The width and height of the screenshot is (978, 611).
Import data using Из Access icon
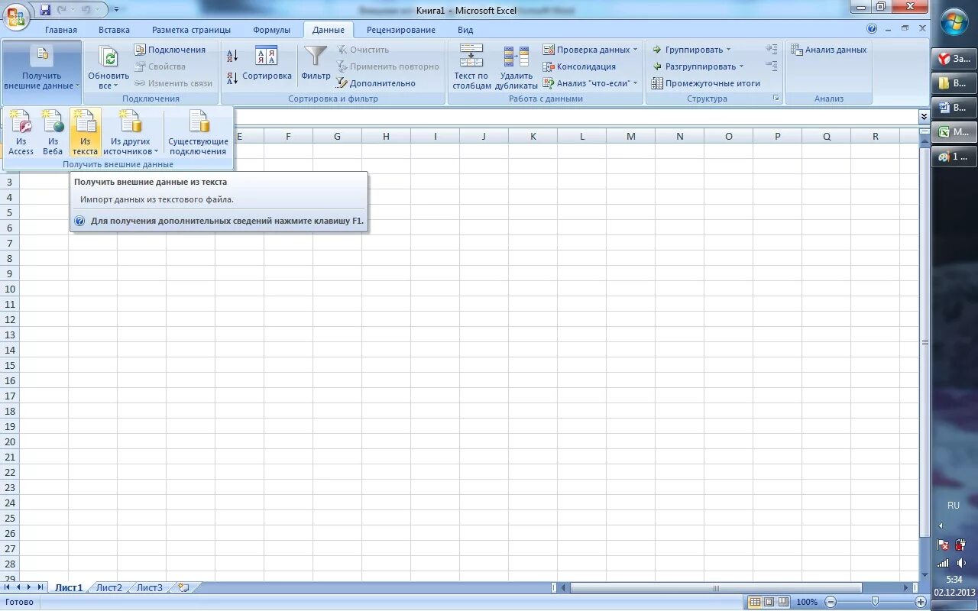tap(21, 133)
